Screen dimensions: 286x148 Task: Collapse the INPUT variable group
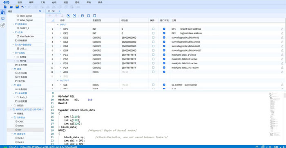[58, 24]
